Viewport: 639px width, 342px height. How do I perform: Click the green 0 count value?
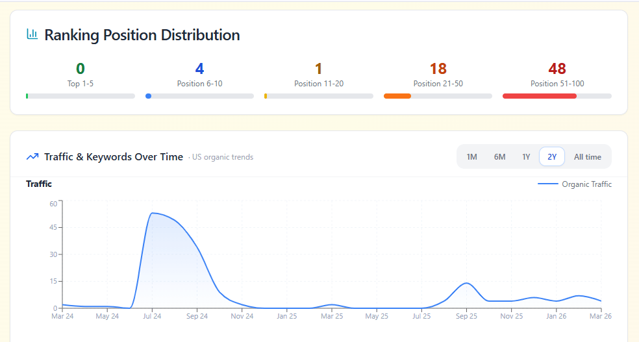pos(81,68)
